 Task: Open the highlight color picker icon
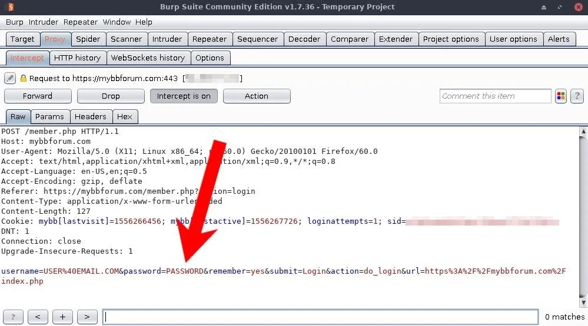click(560, 96)
